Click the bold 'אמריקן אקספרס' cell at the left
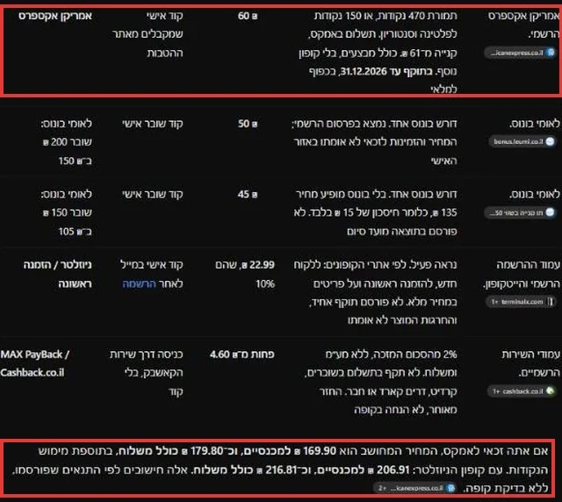 (x=55, y=16)
